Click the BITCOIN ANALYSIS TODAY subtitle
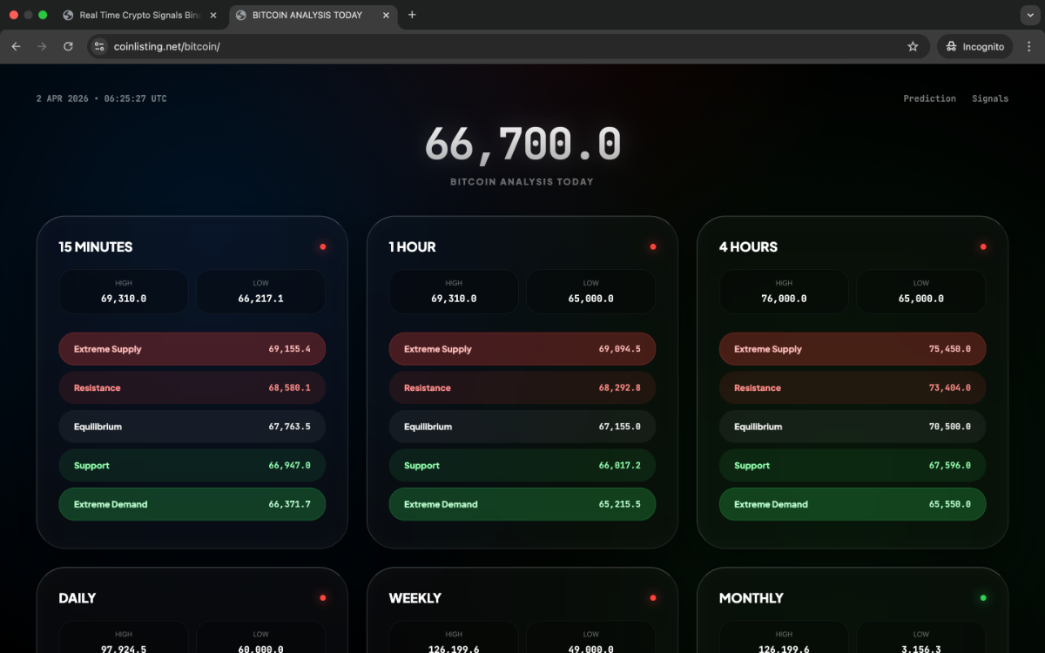The width and height of the screenshot is (1045, 653). pos(522,182)
